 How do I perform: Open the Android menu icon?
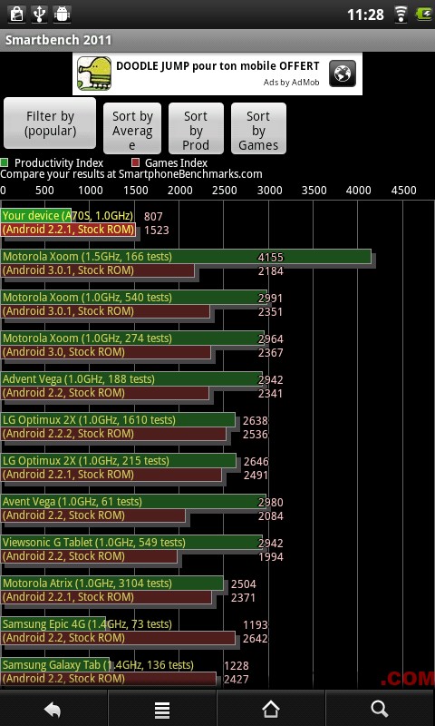162,709
